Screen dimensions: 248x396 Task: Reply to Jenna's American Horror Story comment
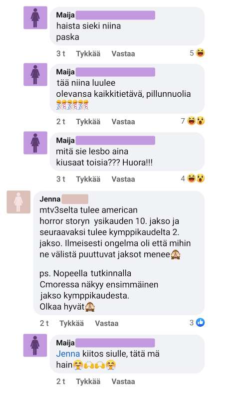pos(107,323)
